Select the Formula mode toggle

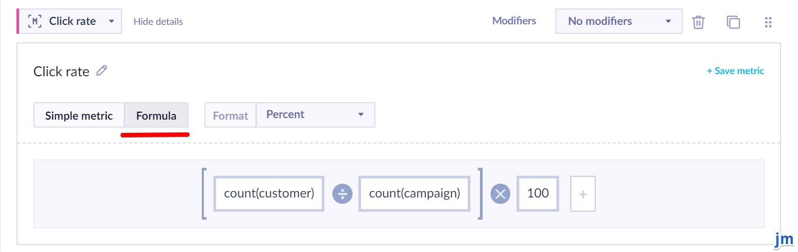(156, 115)
